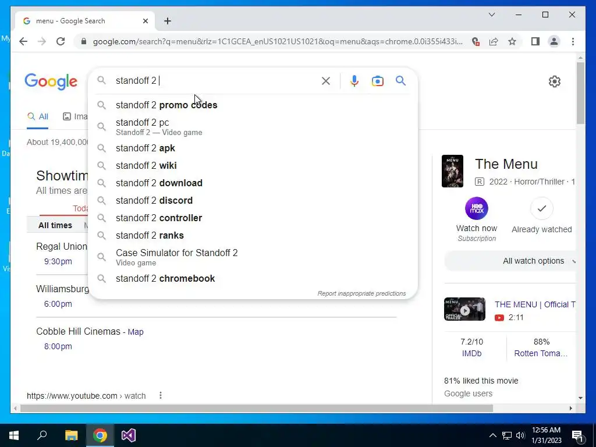Open more options for youtube.com result

[161, 395]
